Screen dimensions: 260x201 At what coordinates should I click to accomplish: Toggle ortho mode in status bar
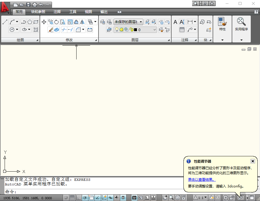(x=79, y=198)
